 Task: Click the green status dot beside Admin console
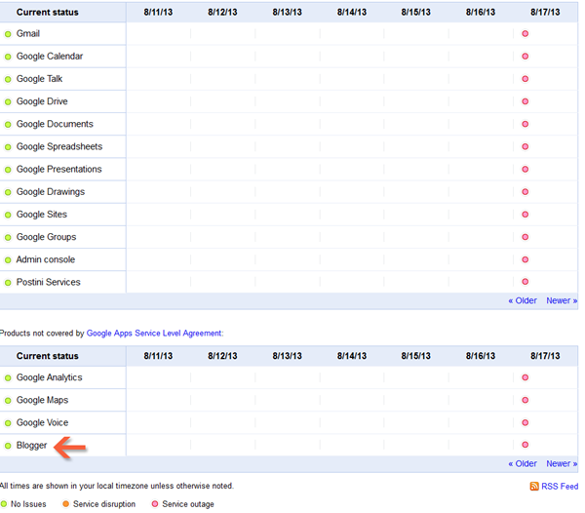(8, 260)
